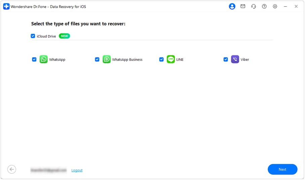
Task: Click the WhatsApp Business label text
Action: 127,60
